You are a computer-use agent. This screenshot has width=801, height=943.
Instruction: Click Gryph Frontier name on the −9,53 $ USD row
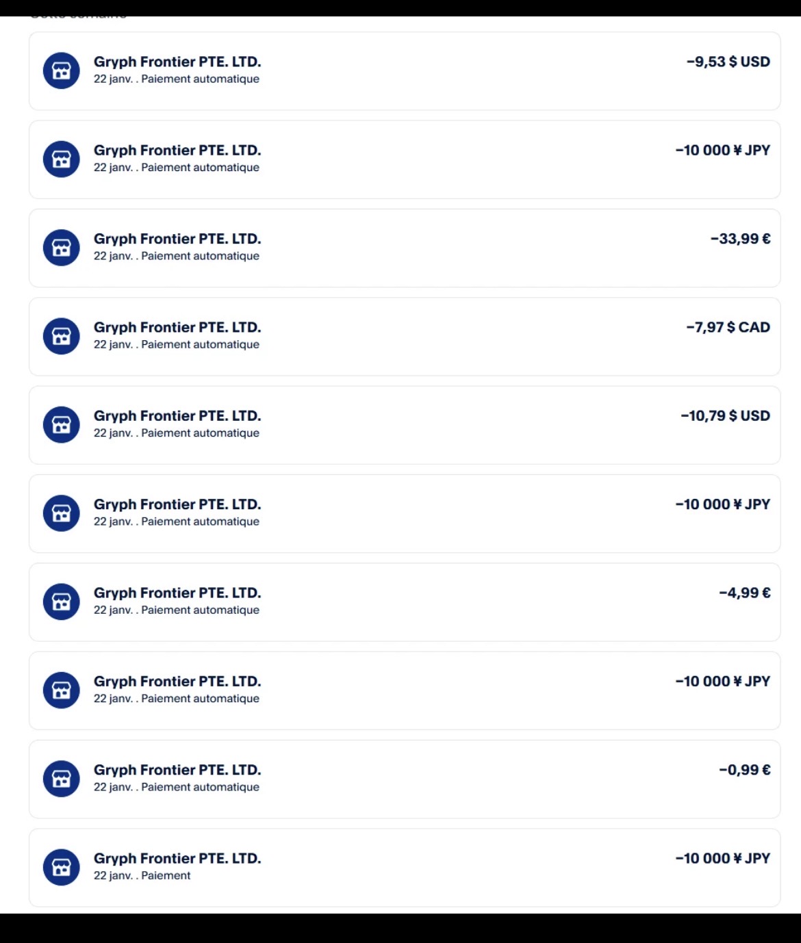(177, 62)
